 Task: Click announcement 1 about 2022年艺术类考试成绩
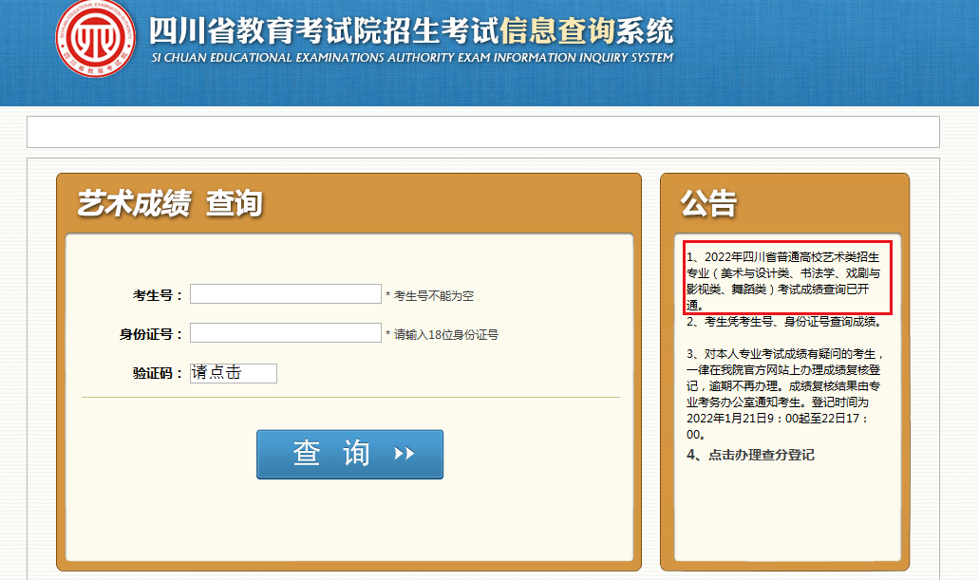pos(785,281)
